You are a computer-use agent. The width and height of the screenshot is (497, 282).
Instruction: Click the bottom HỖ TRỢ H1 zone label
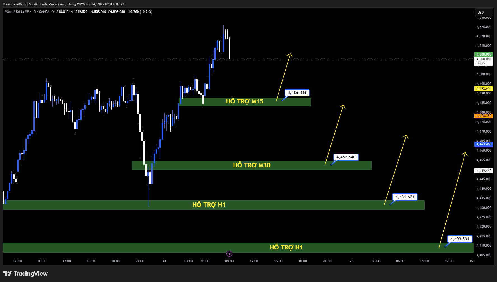click(x=286, y=248)
